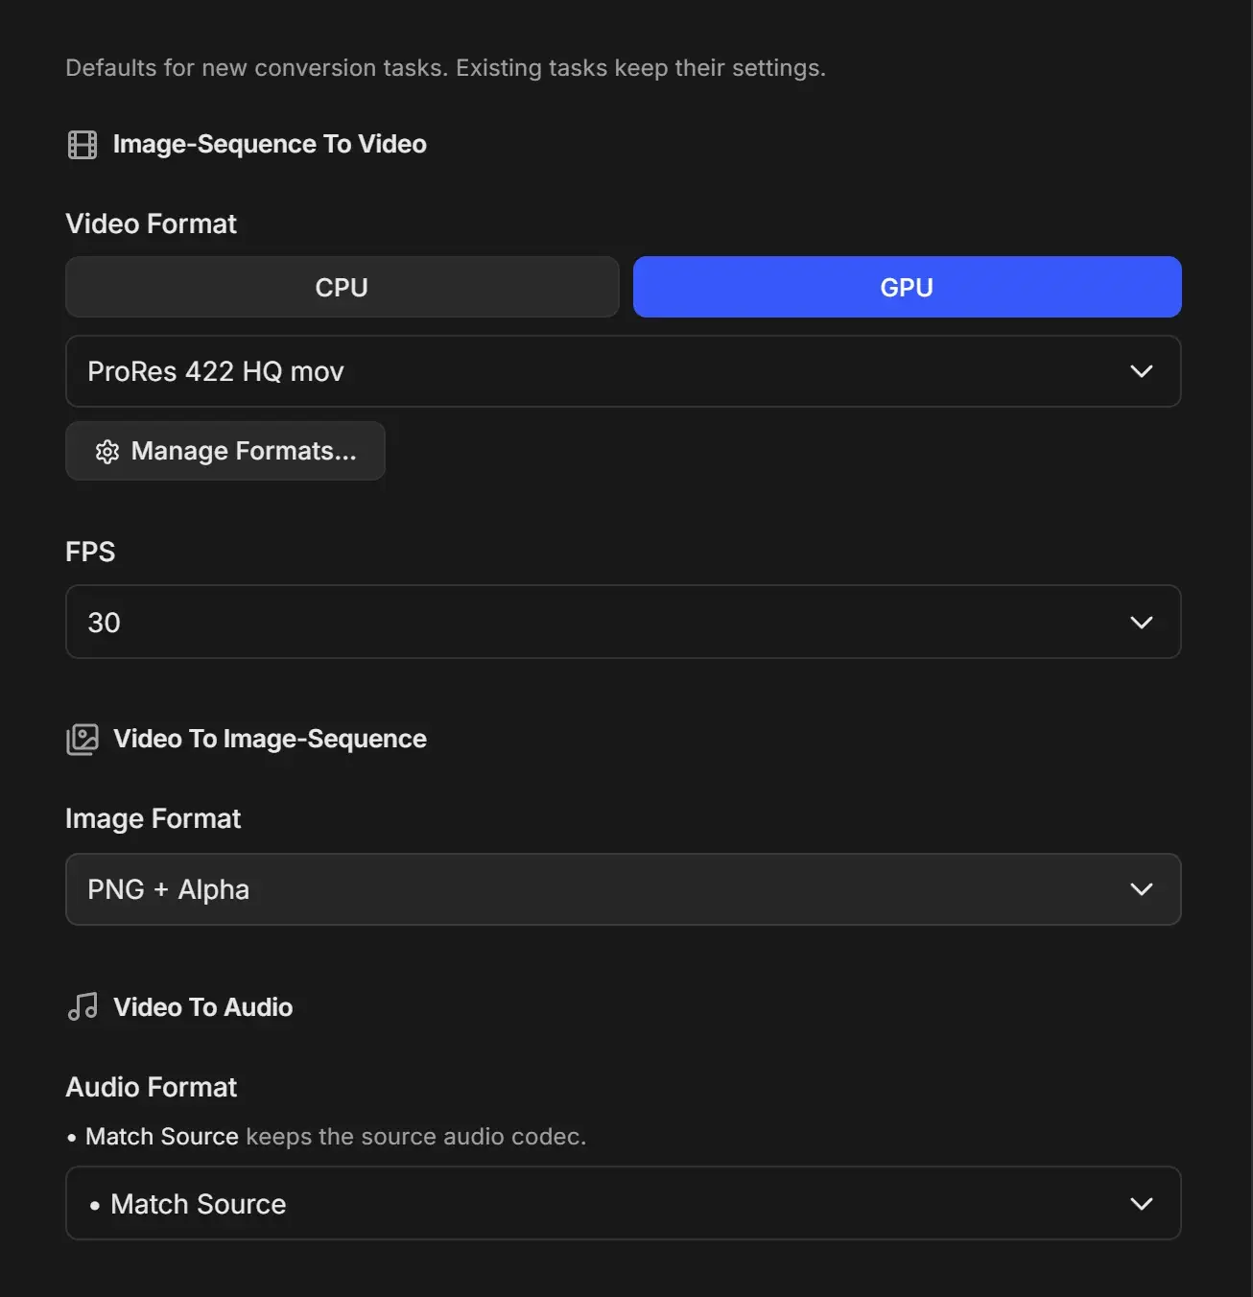
Task: Click the gear icon in Manage Formats
Action: pyautogui.click(x=107, y=452)
